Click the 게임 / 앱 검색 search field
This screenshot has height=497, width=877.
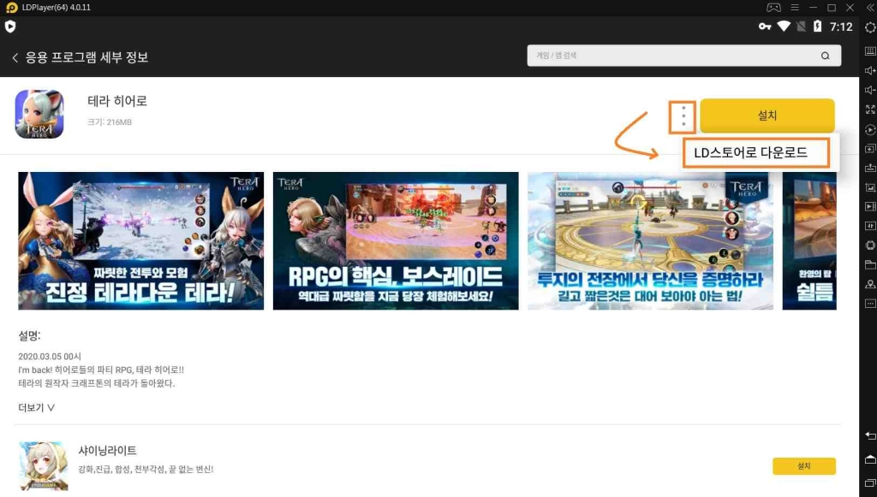point(684,56)
